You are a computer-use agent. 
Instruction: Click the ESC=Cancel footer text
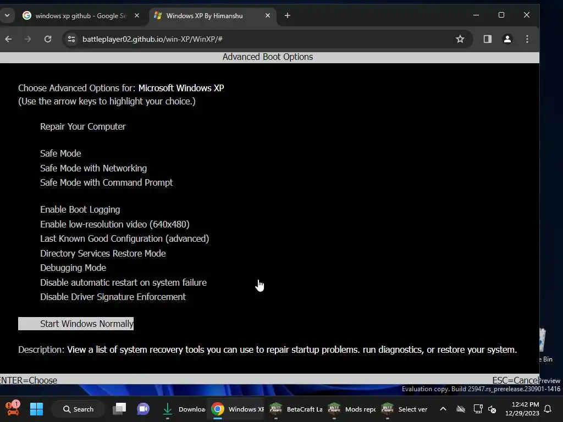[x=515, y=380]
